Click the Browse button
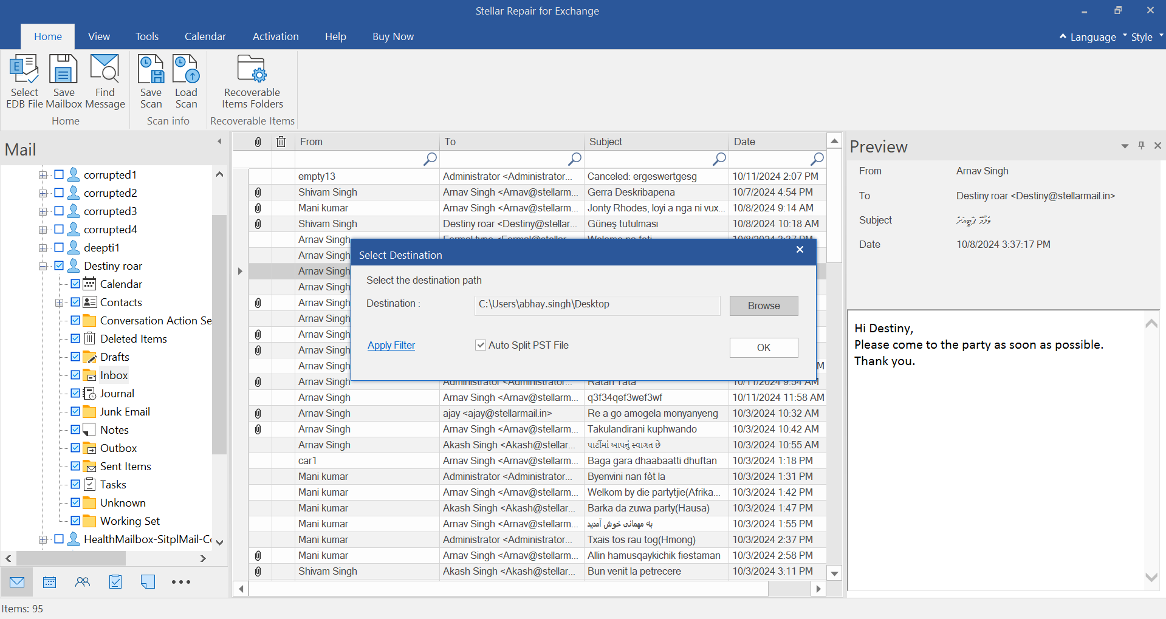Image resolution: width=1166 pixels, height=619 pixels. point(763,306)
